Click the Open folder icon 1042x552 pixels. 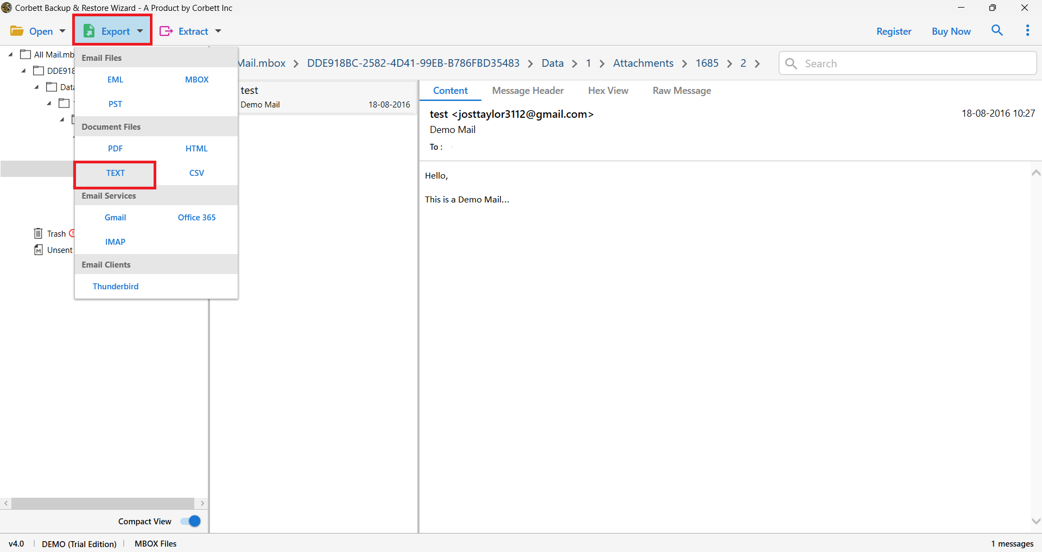[17, 31]
